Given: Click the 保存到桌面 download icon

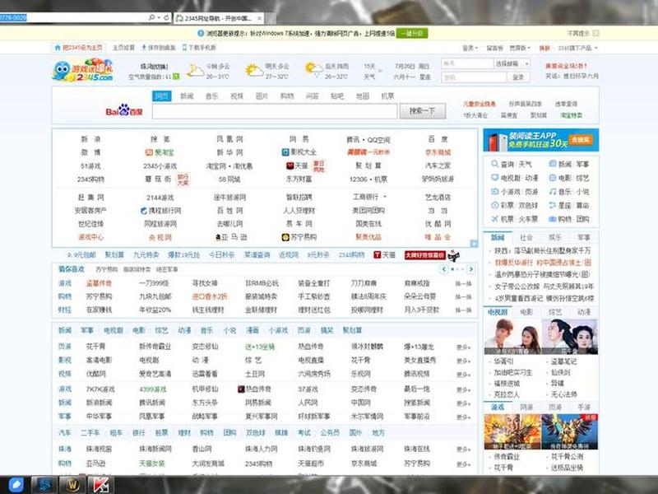Looking at the screenshot, I should pyautogui.click(x=144, y=48).
